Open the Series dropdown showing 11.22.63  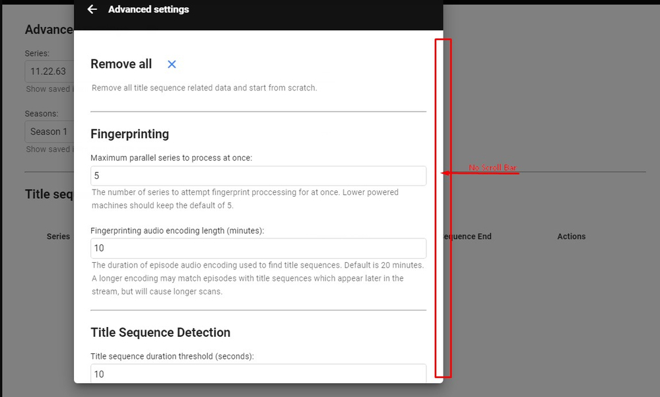tap(49, 71)
